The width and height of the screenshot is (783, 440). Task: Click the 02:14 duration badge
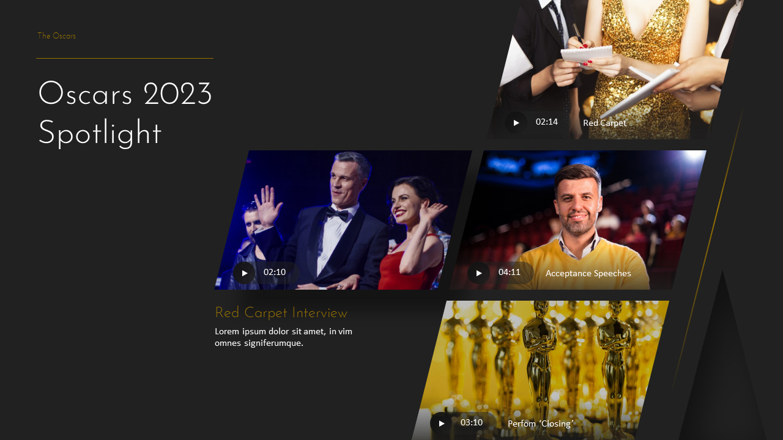tap(546, 122)
